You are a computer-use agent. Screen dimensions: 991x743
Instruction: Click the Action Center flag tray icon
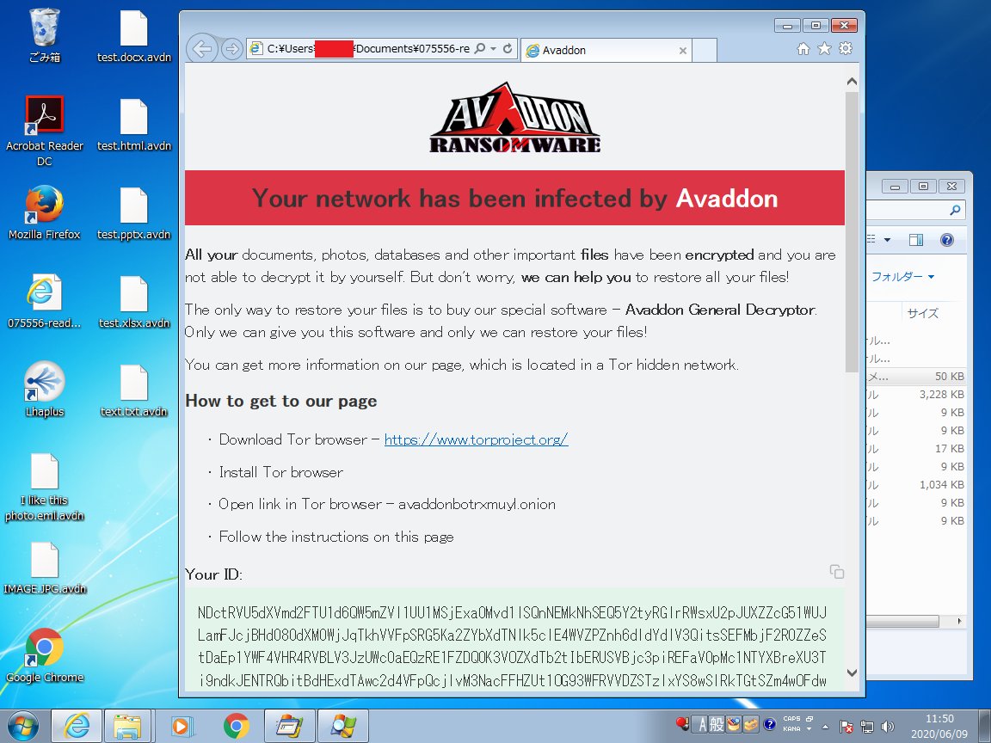[x=846, y=727]
